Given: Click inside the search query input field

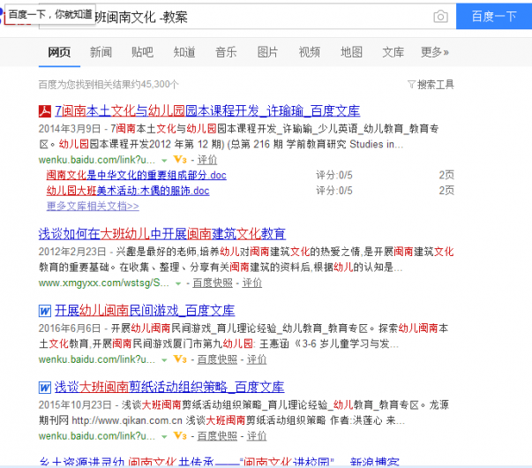Looking at the screenshot, I should tap(248, 16).
